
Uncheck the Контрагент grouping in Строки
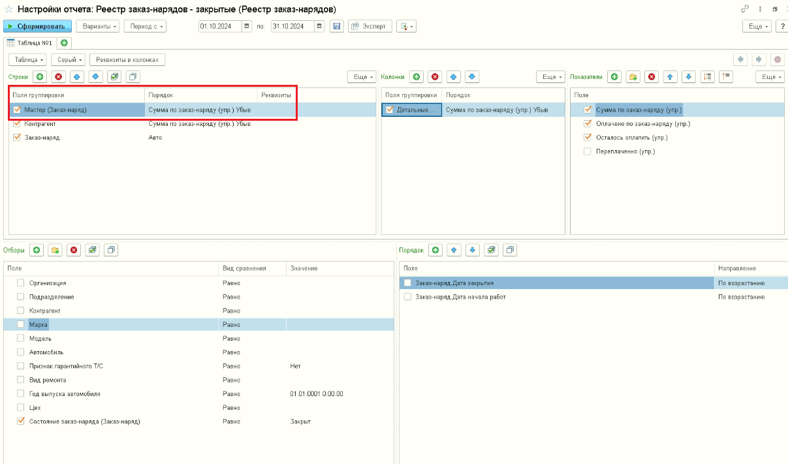coord(17,123)
